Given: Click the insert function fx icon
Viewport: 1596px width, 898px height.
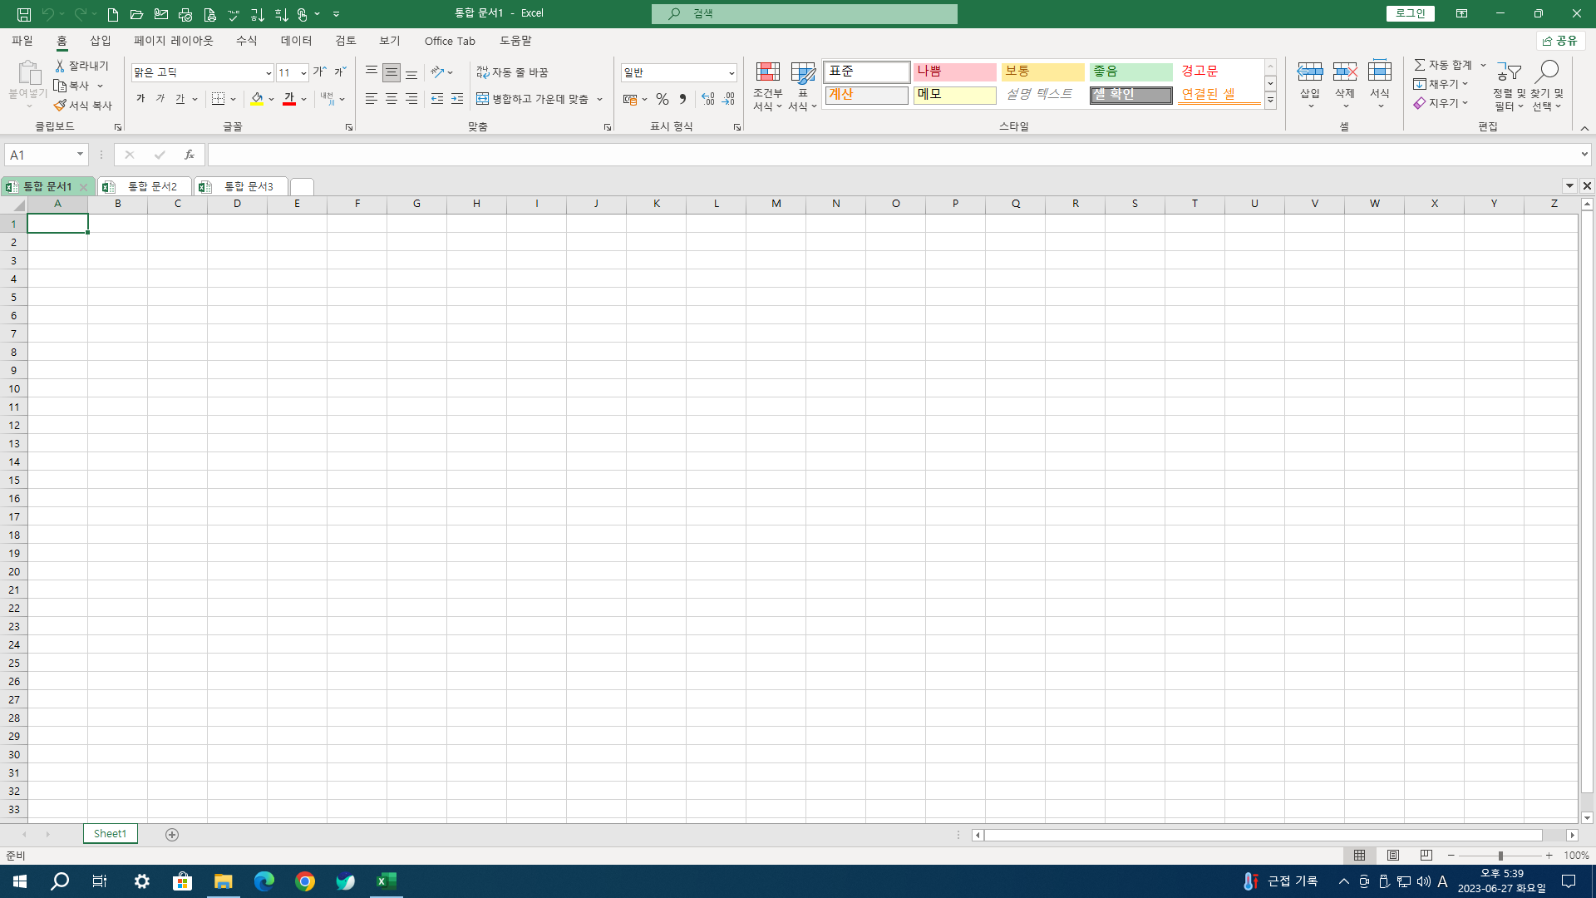Looking at the screenshot, I should tap(190, 155).
